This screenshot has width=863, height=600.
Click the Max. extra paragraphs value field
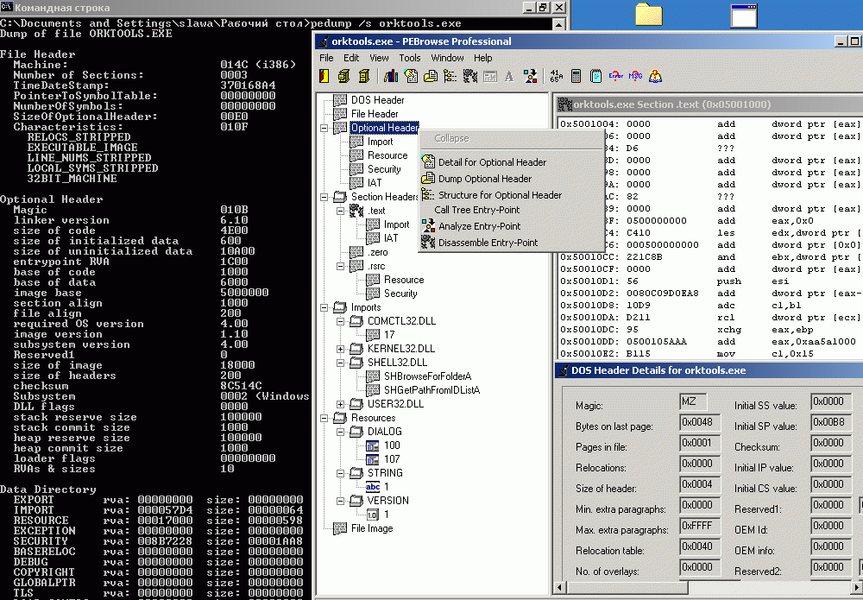pos(700,526)
